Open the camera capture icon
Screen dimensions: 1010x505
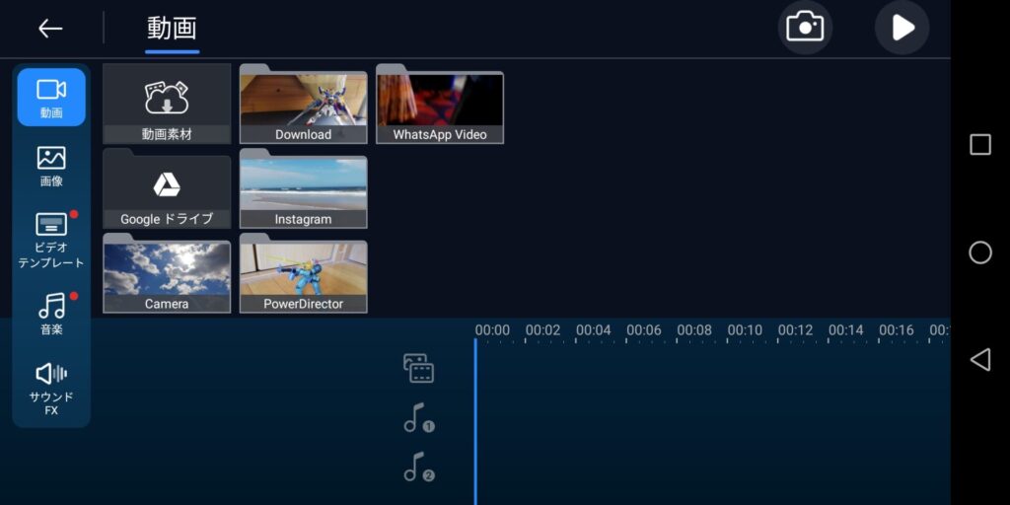805,28
